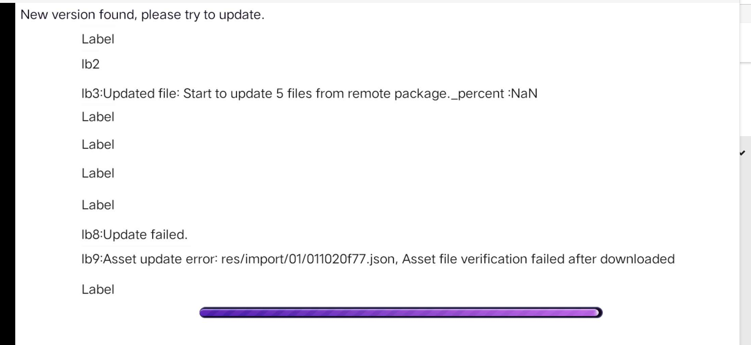Click "Asset file verification failed after downloaded" text
Screen dimensions: 751x345
coord(538,259)
